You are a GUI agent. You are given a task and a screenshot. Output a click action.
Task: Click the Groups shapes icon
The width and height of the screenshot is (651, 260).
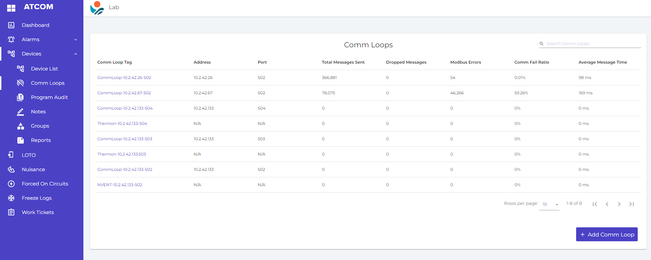point(20,126)
